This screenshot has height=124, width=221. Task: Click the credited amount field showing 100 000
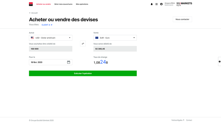pyautogui.click(x=50, y=49)
